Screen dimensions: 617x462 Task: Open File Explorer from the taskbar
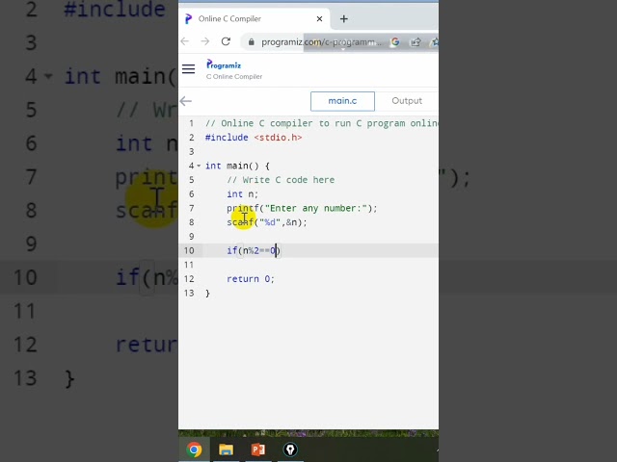point(226,449)
